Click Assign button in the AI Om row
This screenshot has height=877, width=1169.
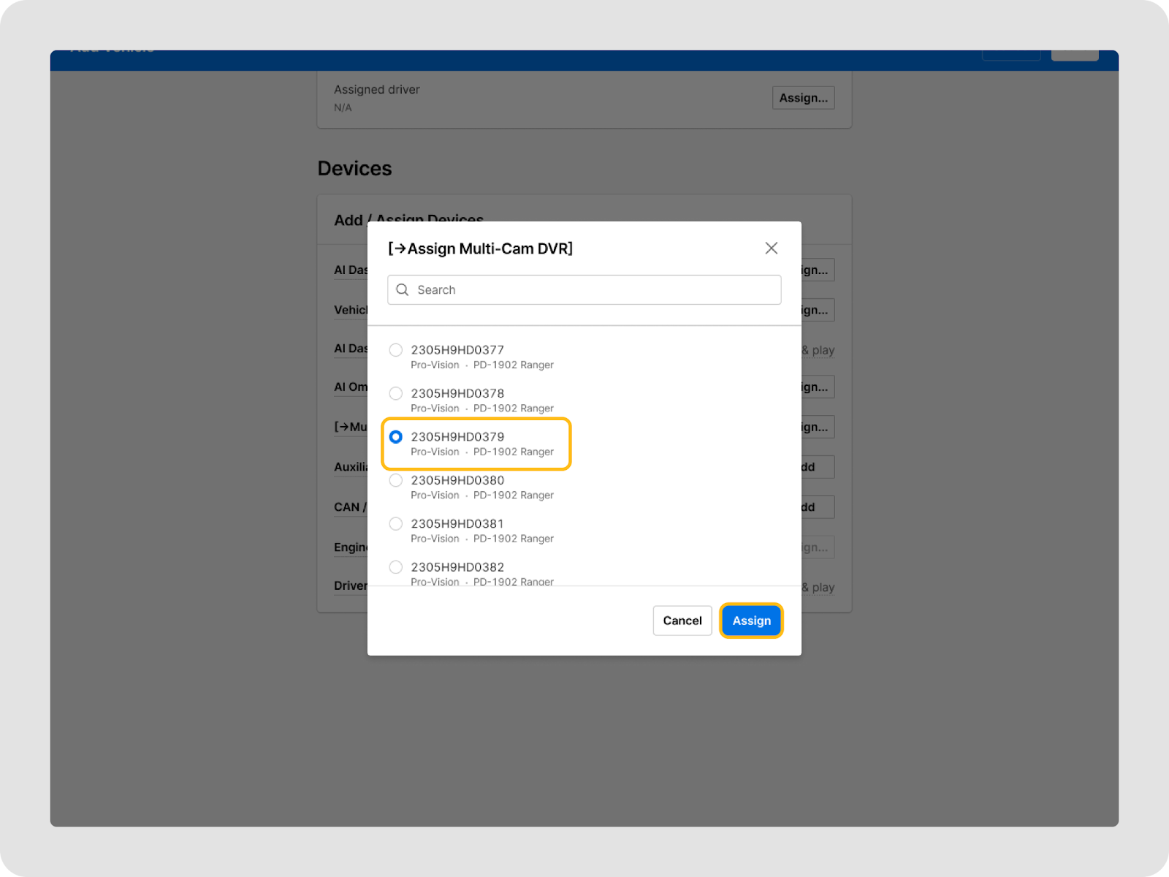click(817, 387)
